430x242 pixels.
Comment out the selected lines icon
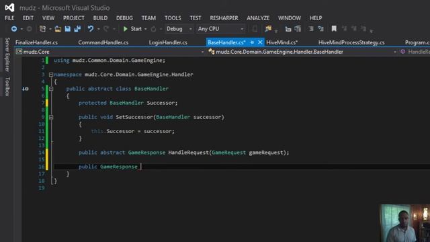pos(310,29)
